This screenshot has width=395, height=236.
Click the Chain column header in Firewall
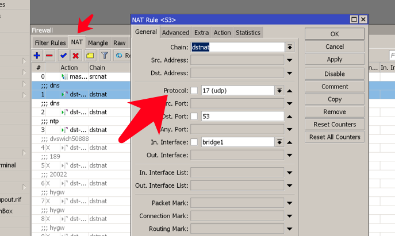(x=109, y=68)
